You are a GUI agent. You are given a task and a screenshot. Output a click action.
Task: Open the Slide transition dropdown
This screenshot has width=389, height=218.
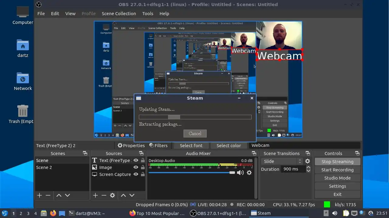(281, 161)
